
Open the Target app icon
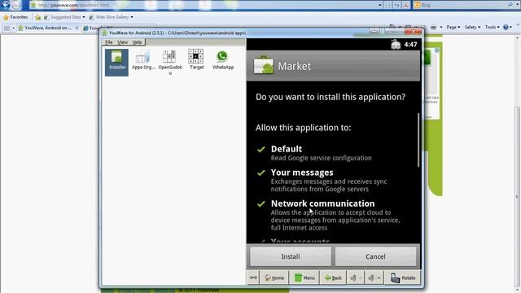[196, 59]
